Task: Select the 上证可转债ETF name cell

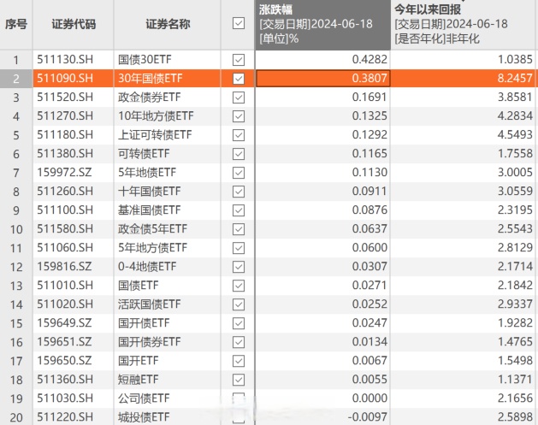Action: click(168, 135)
